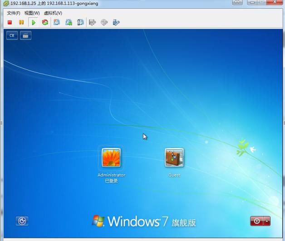This screenshot has width=285, height=241.
Task: Click the Reset virtual machine icon
Action: 45,22
